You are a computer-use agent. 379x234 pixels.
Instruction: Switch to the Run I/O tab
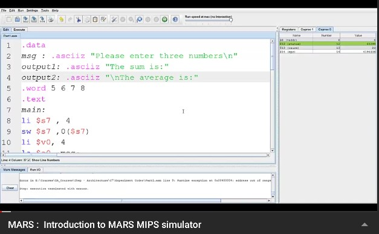(x=35, y=170)
